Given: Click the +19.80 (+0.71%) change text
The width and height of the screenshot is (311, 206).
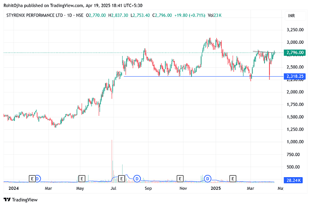Looking at the screenshot, I should pos(190,15).
